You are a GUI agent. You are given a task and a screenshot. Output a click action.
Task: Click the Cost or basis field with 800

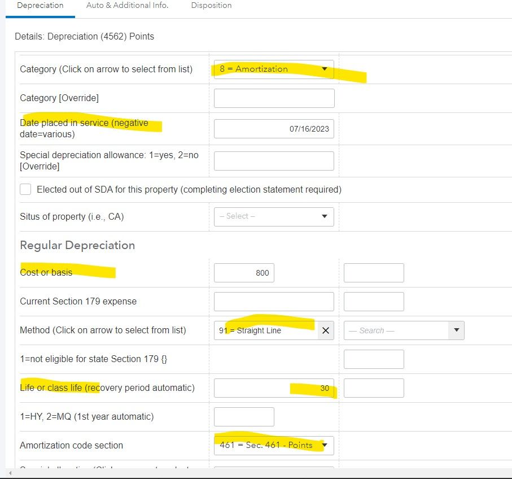coord(244,273)
